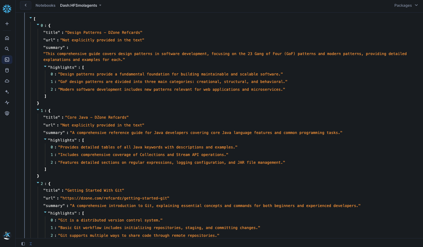Go to Home via house icon
423x247 pixels.
point(7,38)
